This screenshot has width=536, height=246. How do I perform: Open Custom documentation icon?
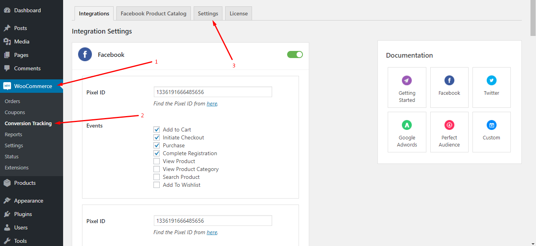491,125
